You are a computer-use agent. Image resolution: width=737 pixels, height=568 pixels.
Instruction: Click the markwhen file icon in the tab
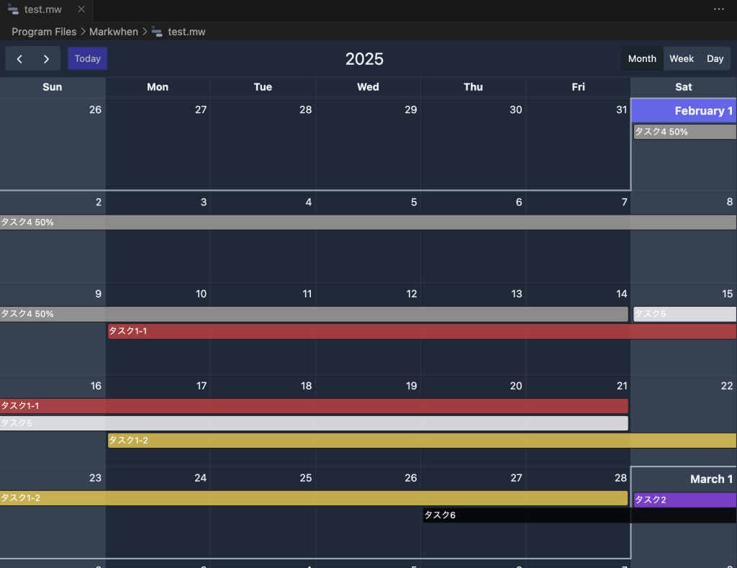(13, 9)
